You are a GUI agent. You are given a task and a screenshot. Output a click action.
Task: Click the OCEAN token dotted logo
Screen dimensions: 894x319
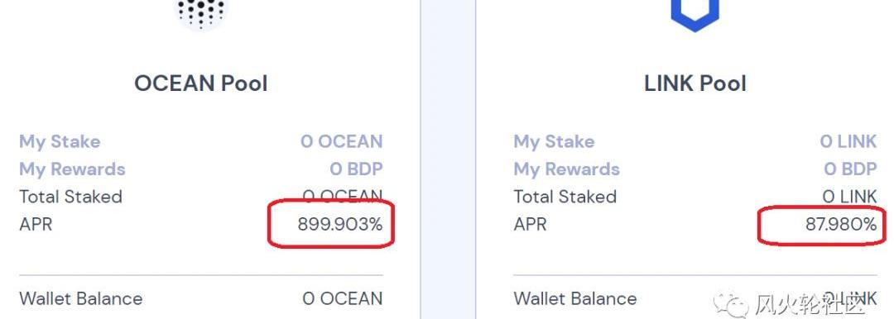tap(200, 12)
